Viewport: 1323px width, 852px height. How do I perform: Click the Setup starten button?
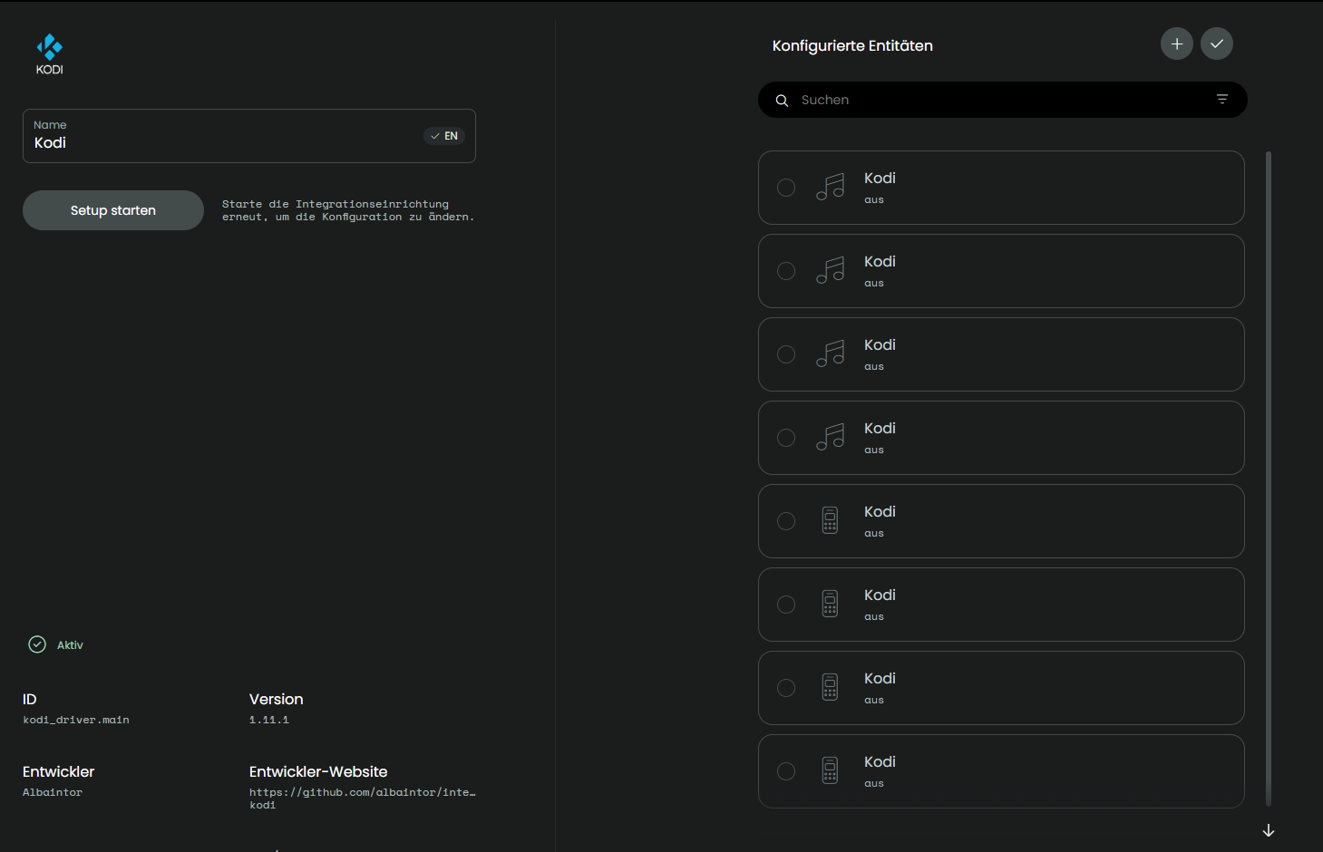[113, 210]
